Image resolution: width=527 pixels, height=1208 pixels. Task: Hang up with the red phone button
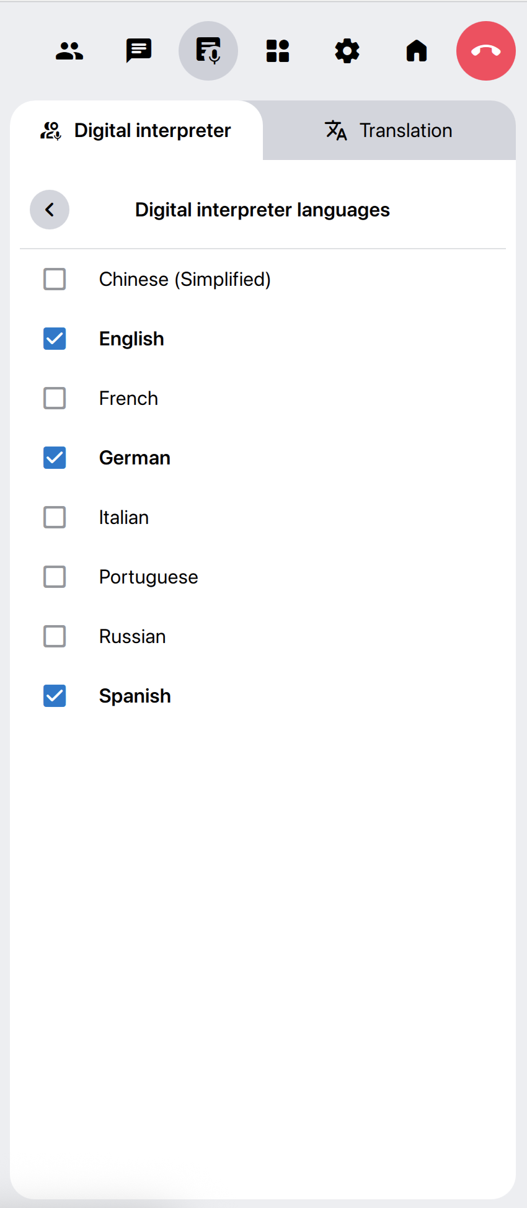[x=486, y=51]
